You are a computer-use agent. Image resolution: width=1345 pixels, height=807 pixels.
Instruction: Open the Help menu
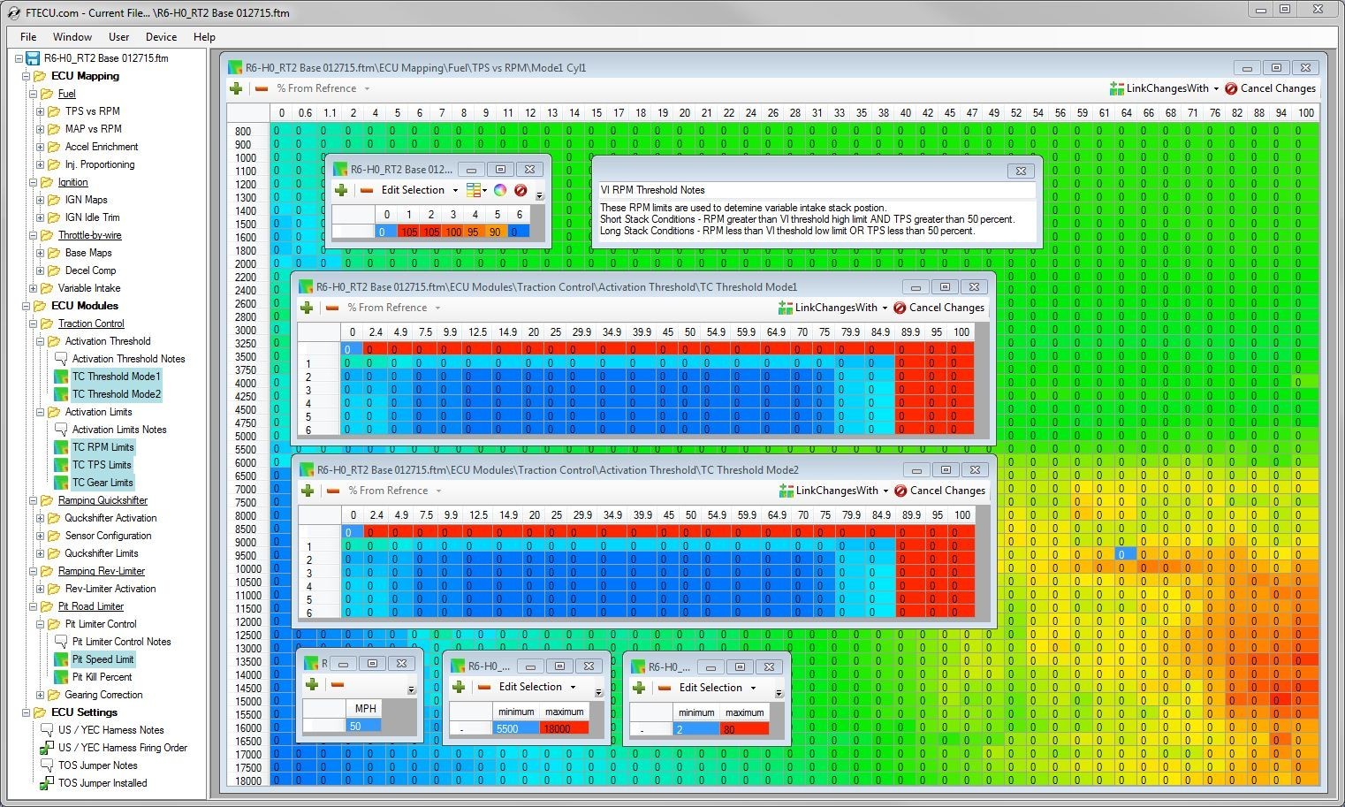204,37
